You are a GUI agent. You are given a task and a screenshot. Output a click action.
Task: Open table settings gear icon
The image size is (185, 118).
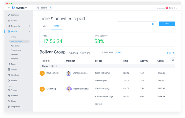[173, 60]
